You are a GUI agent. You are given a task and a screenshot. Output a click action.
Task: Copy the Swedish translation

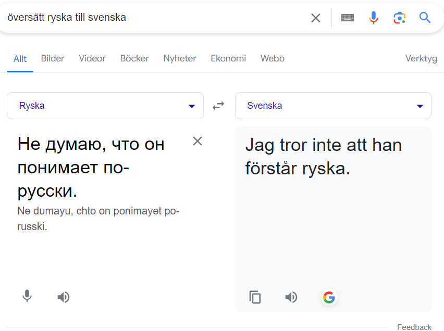pos(255,297)
